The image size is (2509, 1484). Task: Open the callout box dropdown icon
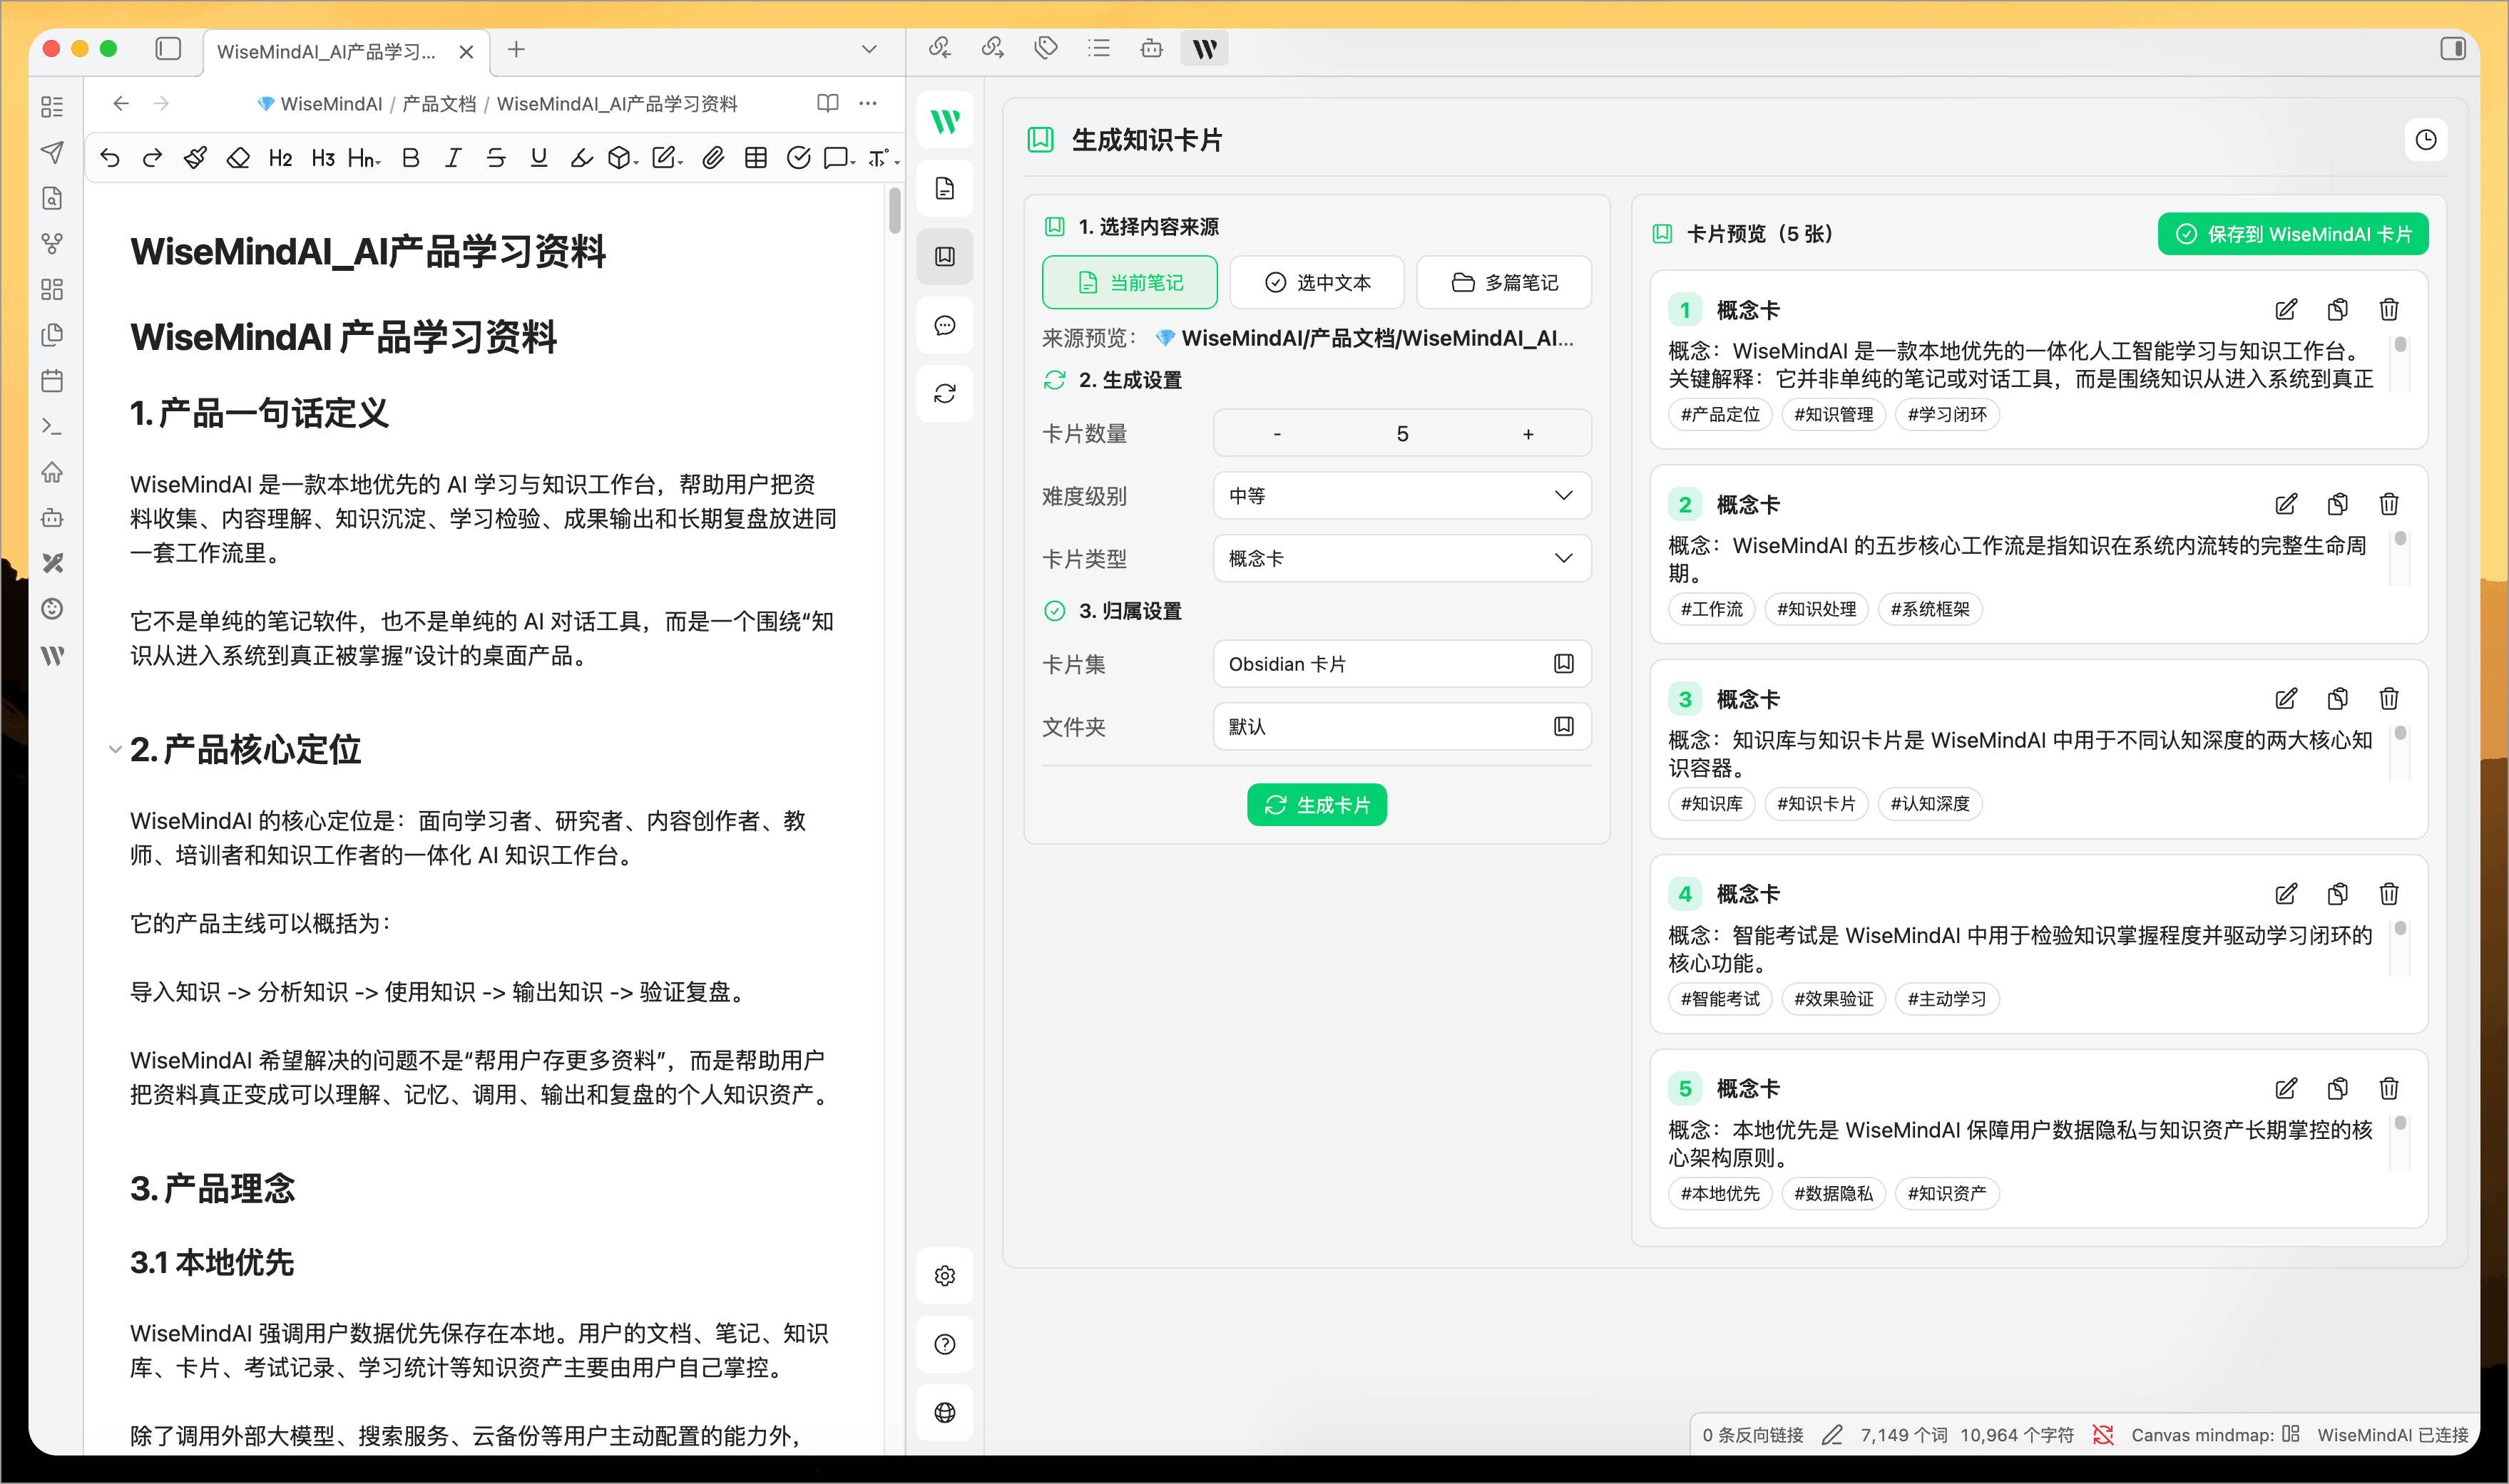(x=839, y=158)
